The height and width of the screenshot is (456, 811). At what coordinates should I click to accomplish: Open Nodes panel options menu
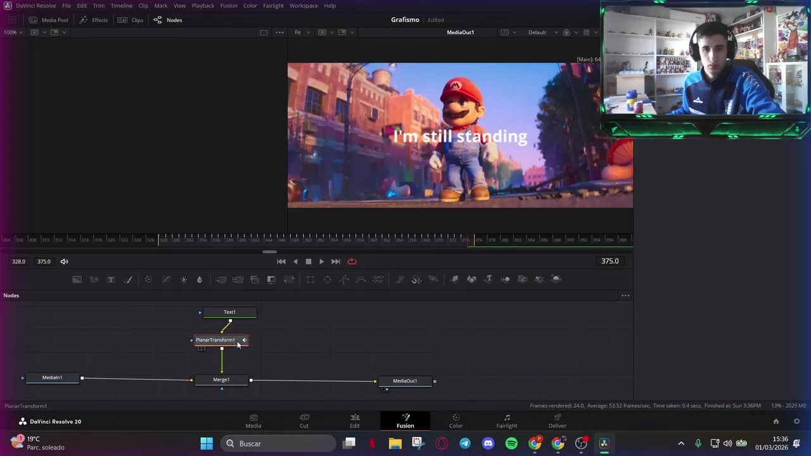point(625,296)
